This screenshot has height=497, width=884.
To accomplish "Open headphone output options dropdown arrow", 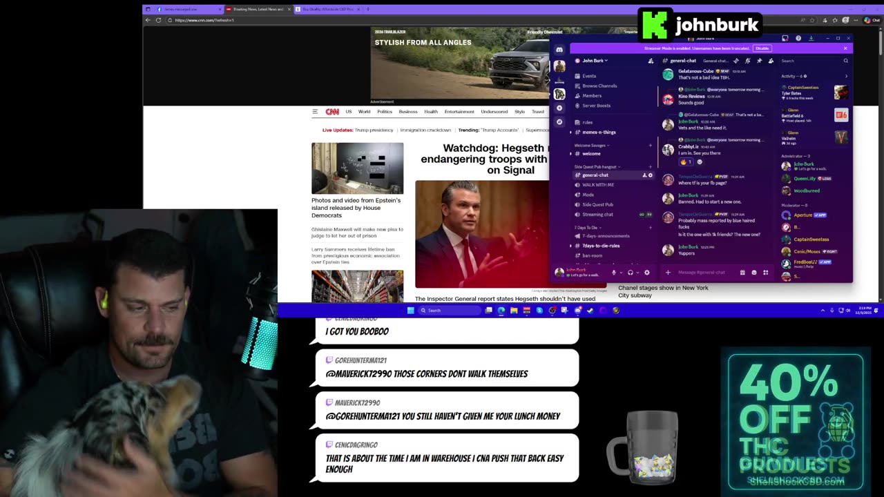I will click(x=637, y=273).
